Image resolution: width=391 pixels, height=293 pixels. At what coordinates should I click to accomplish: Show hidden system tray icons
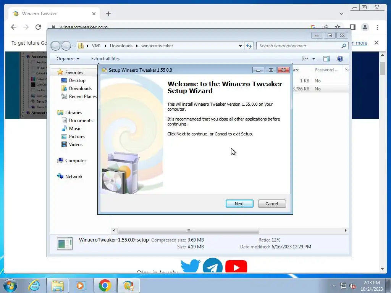(334, 286)
